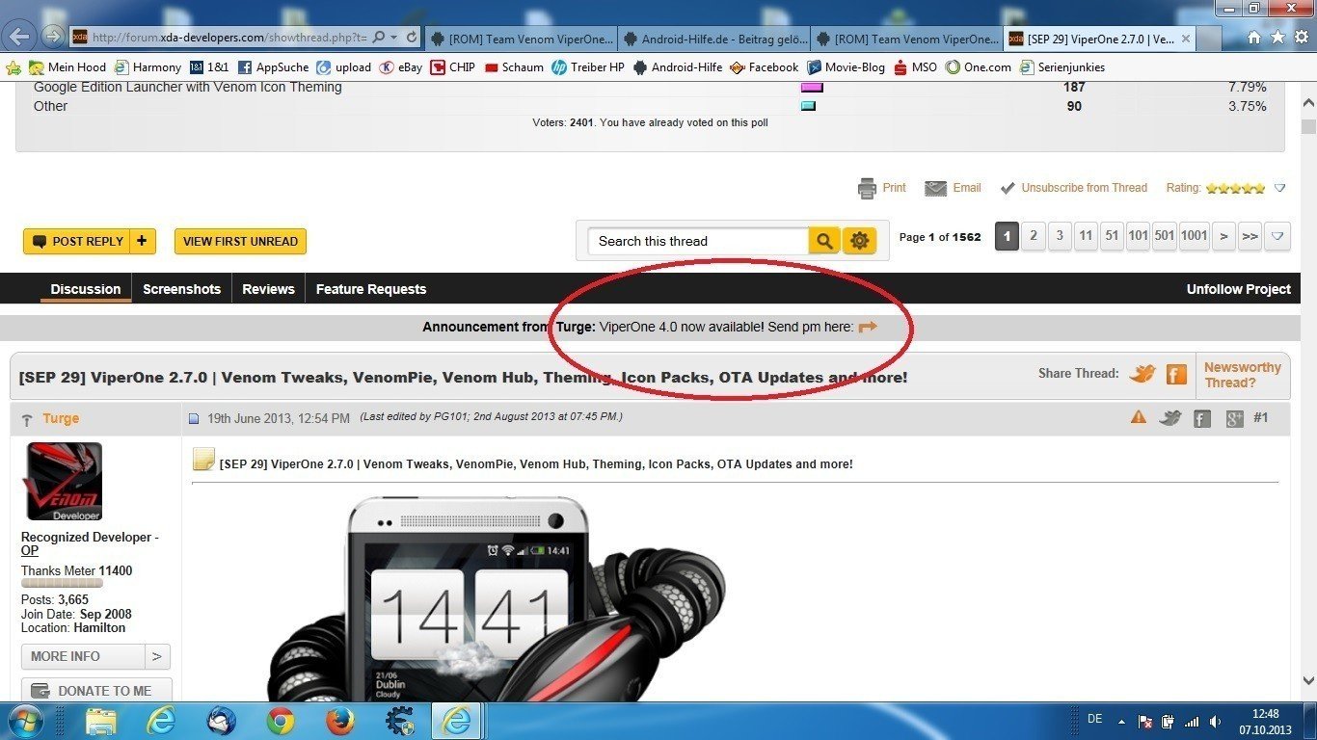Go to the last page with >> button
Image resolution: width=1317 pixels, height=740 pixels.
tap(1250, 236)
